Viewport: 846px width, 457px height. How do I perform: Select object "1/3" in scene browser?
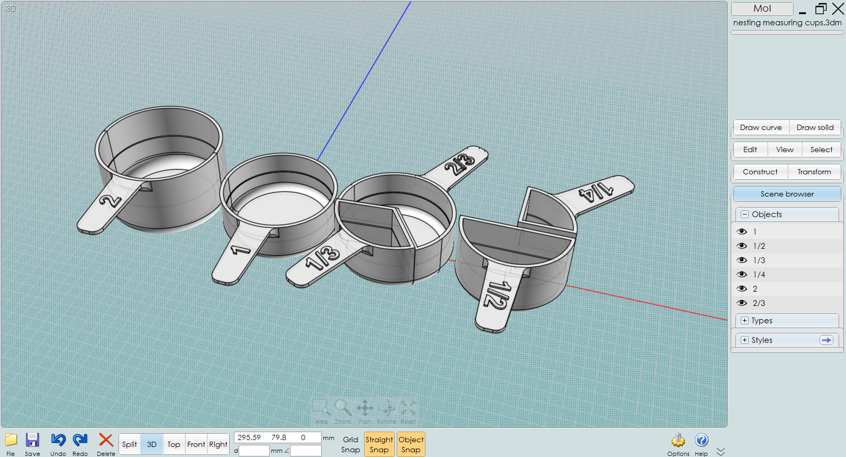[x=759, y=260]
